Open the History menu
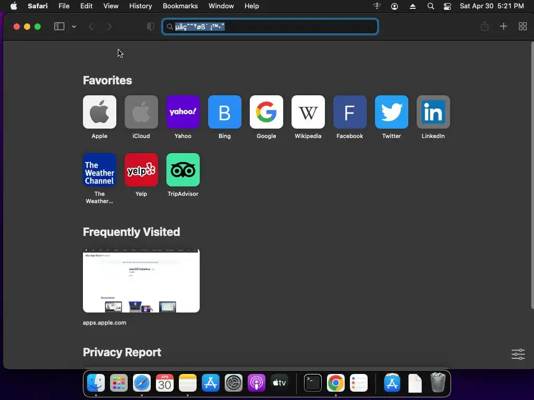This screenshot has width=534, height=400. tap(141, 6)
